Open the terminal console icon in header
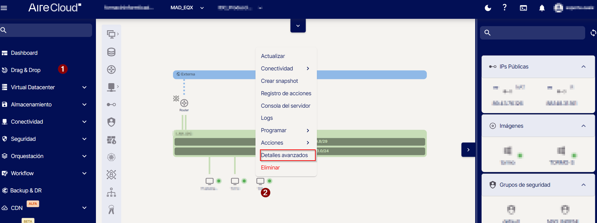The height and width of the screenshot is (223, 597). tap(523, 8)
